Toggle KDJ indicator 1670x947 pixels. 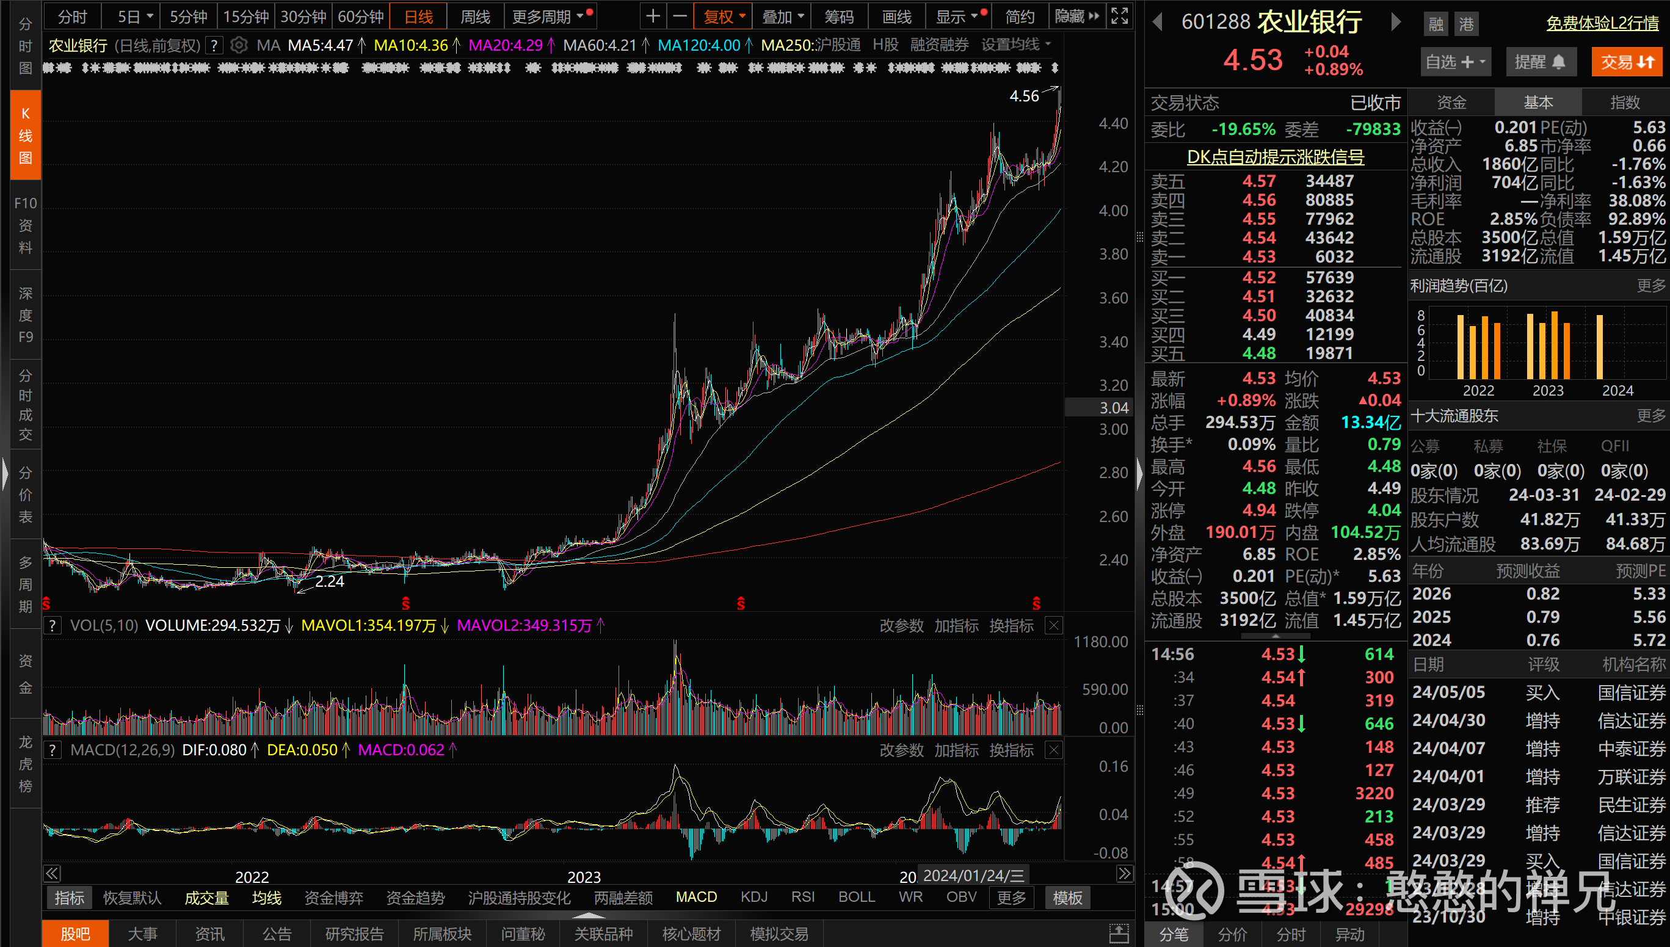pyautogui.click(x=753, y=897)
